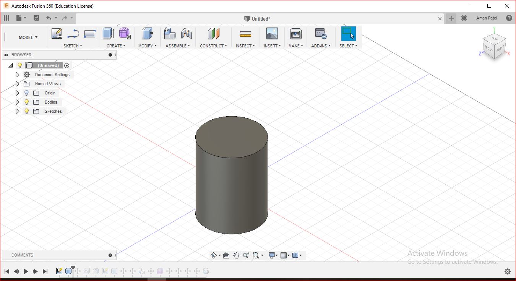Choose the Extrude tool
The height and width of the screenshot is (281, 516).
pyautogui.click(x=108, y=34)
